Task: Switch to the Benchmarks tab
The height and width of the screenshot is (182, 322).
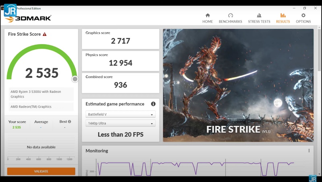Action: [230, 18]
